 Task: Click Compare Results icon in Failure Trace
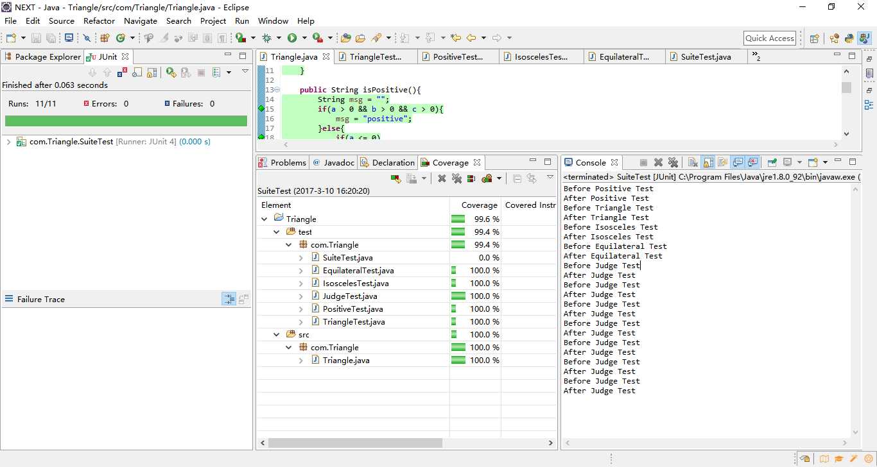243,299
